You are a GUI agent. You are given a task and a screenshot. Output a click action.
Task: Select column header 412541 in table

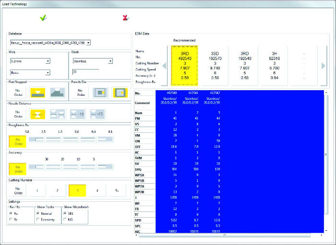(193, 93)
